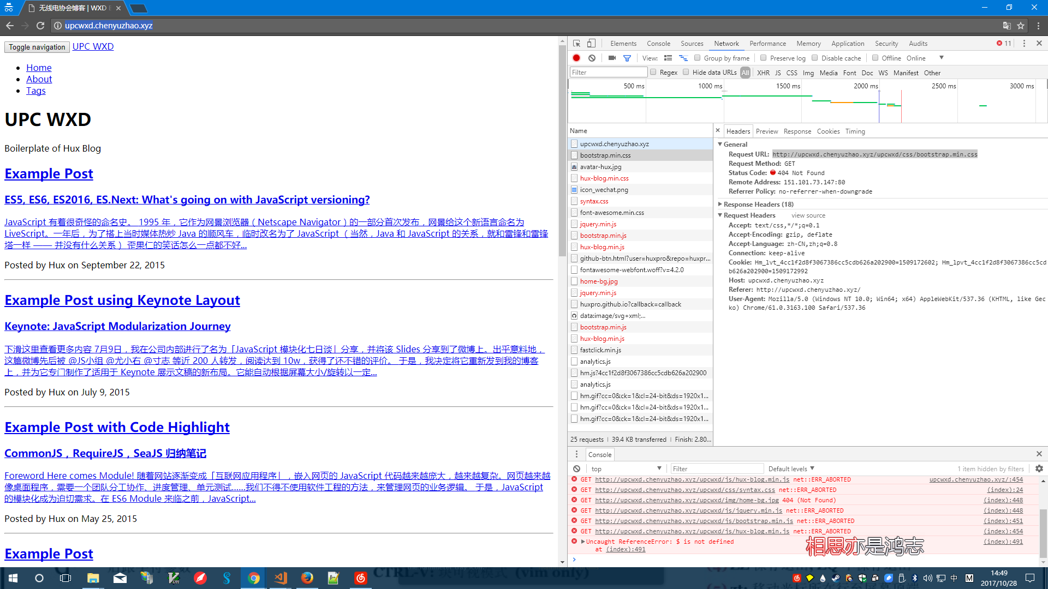
Task: Open DevTools customize three-dot menu
Action: click(x=1024, y=44)
